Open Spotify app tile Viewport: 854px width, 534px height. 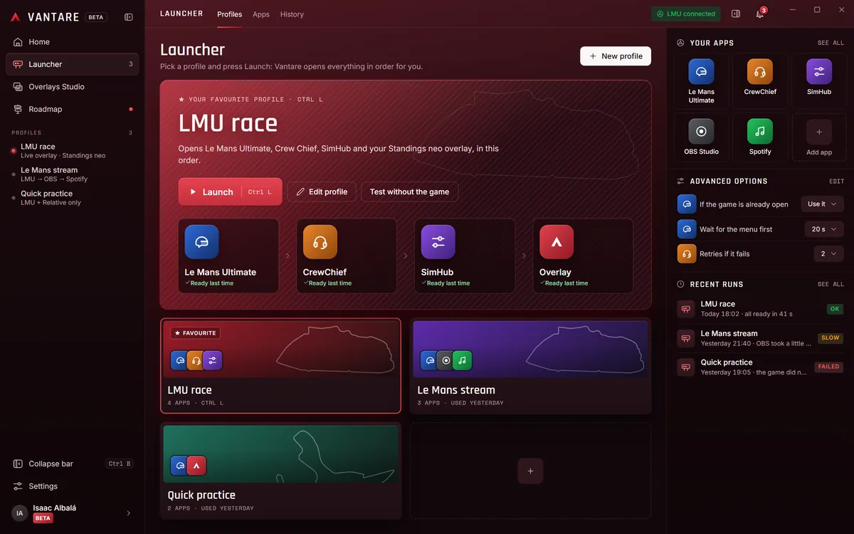point(760,138)
